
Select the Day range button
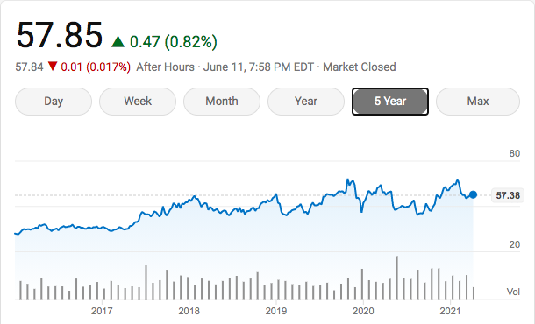click(53, 102)
